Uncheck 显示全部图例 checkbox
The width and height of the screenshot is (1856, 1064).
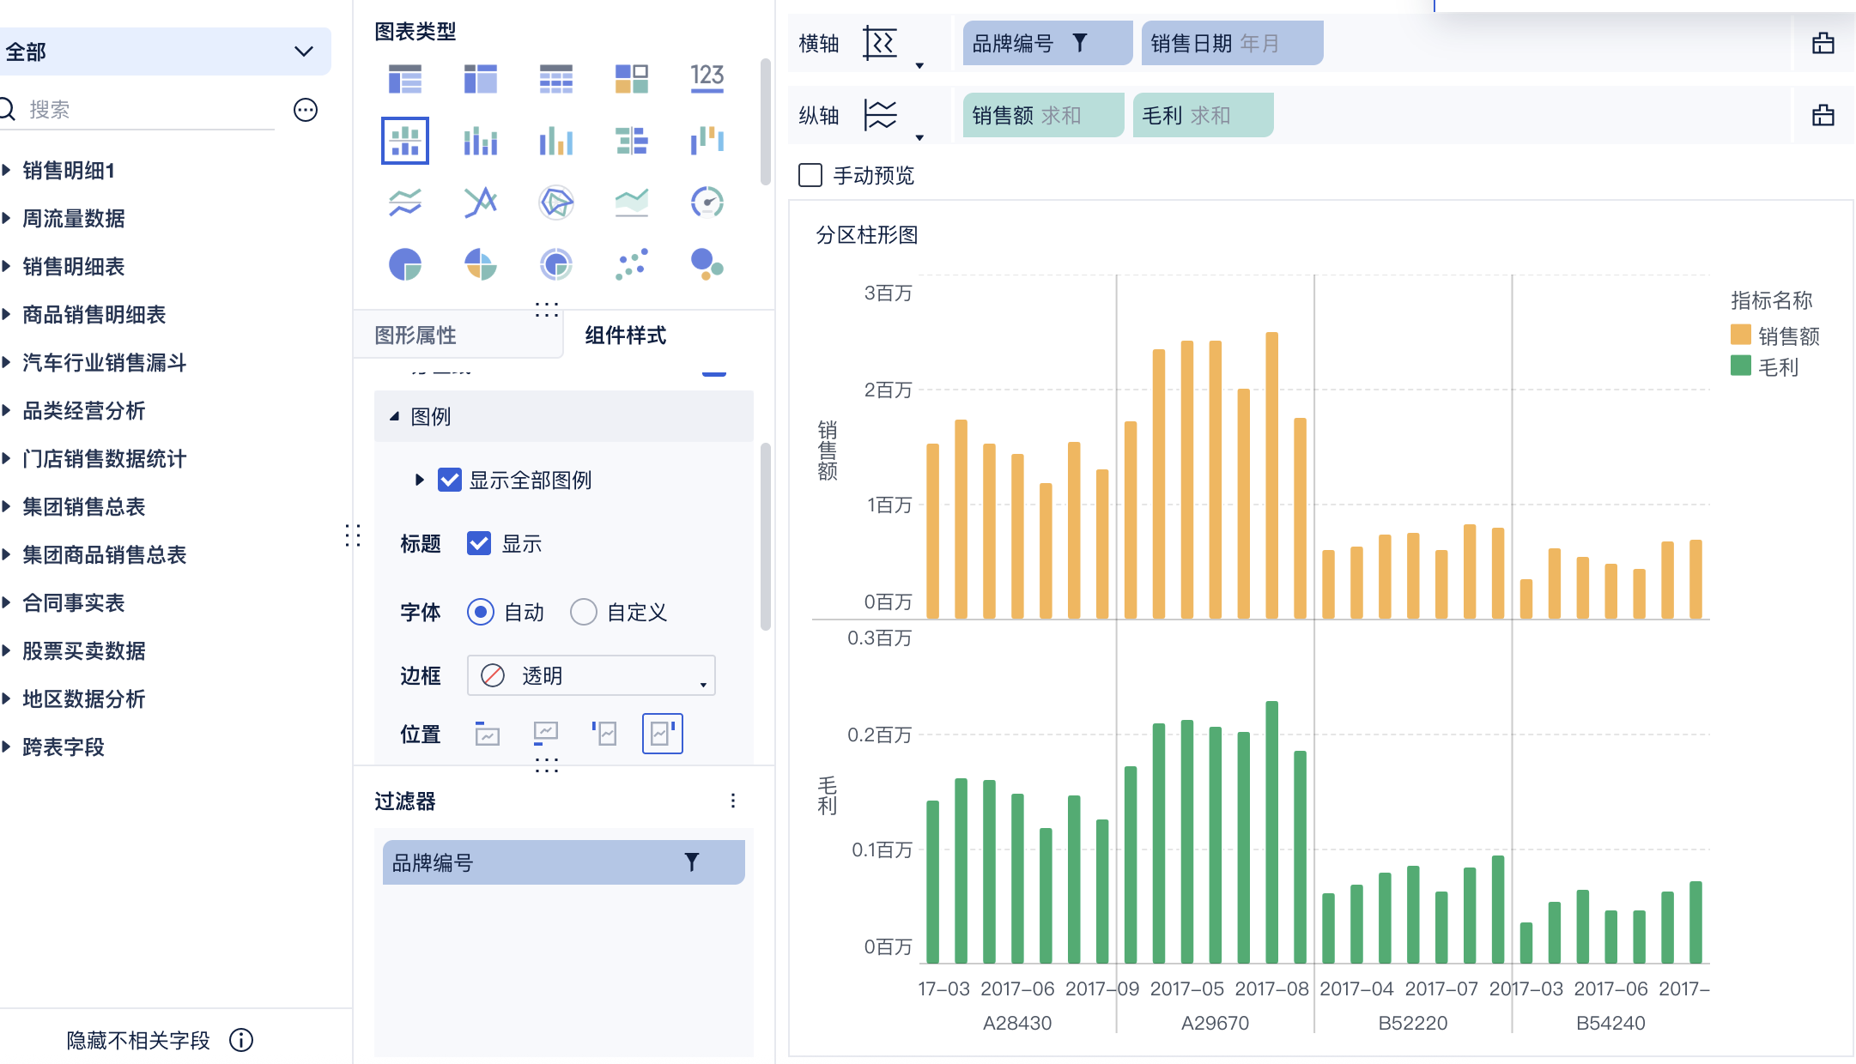point(449,480)
